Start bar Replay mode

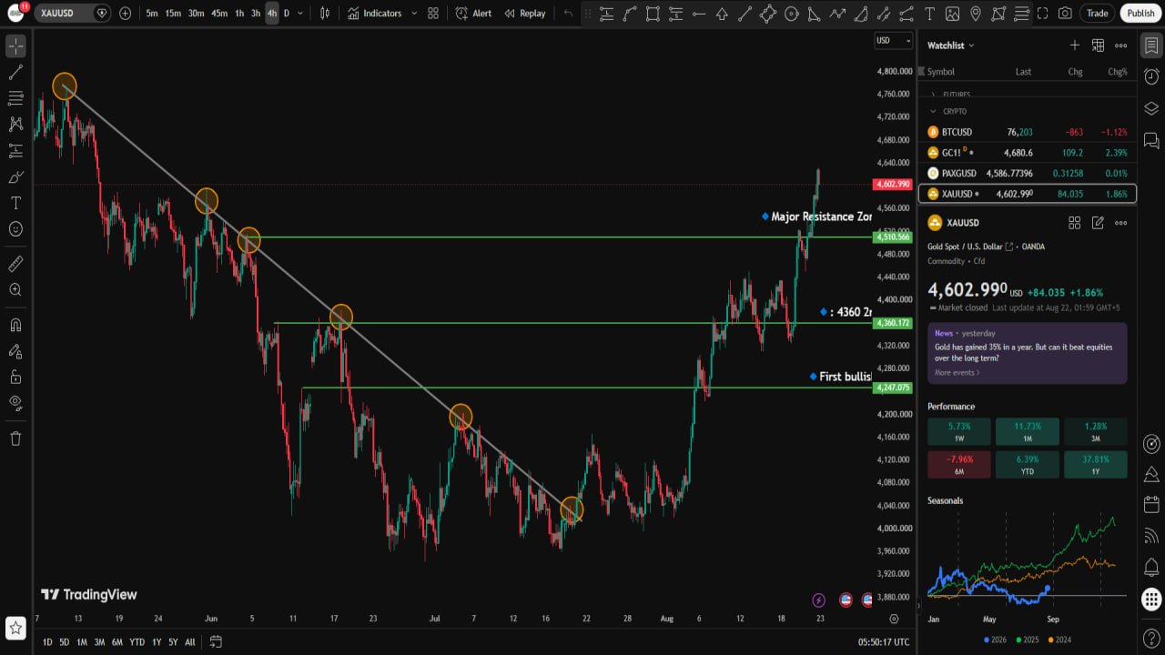point(525,14)
